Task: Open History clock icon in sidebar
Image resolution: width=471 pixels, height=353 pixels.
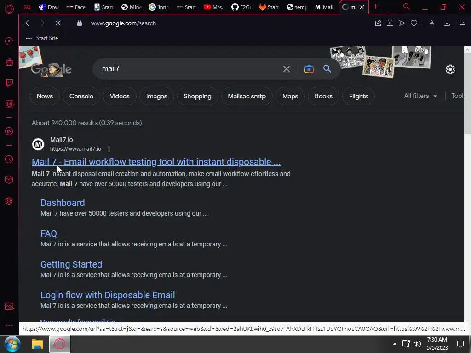Action: click(x=9, y=159)
